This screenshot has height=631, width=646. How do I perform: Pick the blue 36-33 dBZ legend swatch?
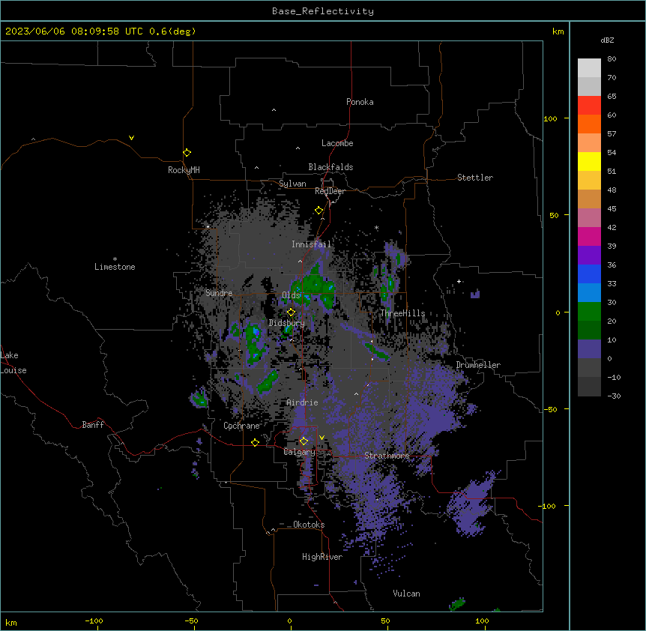[589, 274]
